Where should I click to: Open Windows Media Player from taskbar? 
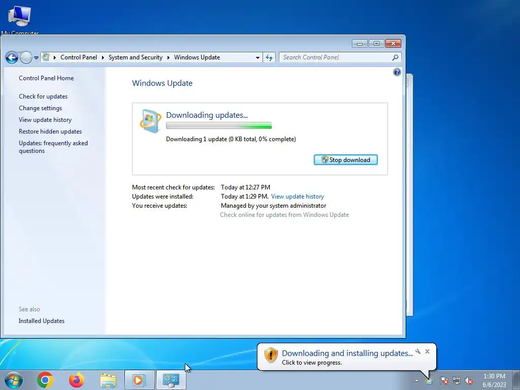[139, 380]
